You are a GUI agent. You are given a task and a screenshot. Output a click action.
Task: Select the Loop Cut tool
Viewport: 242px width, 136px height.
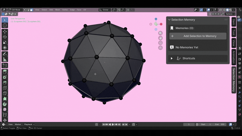(5, 88)
